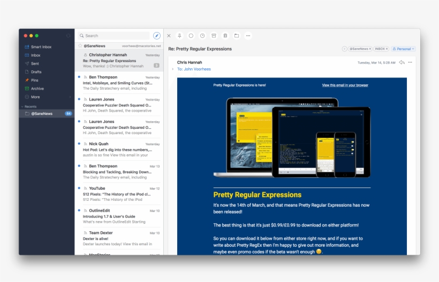Open the toolbar's three-dot more actions button

point(248,36)
